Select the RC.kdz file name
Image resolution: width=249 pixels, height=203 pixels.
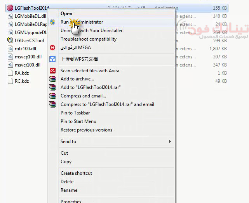click(x=22, y=81)
